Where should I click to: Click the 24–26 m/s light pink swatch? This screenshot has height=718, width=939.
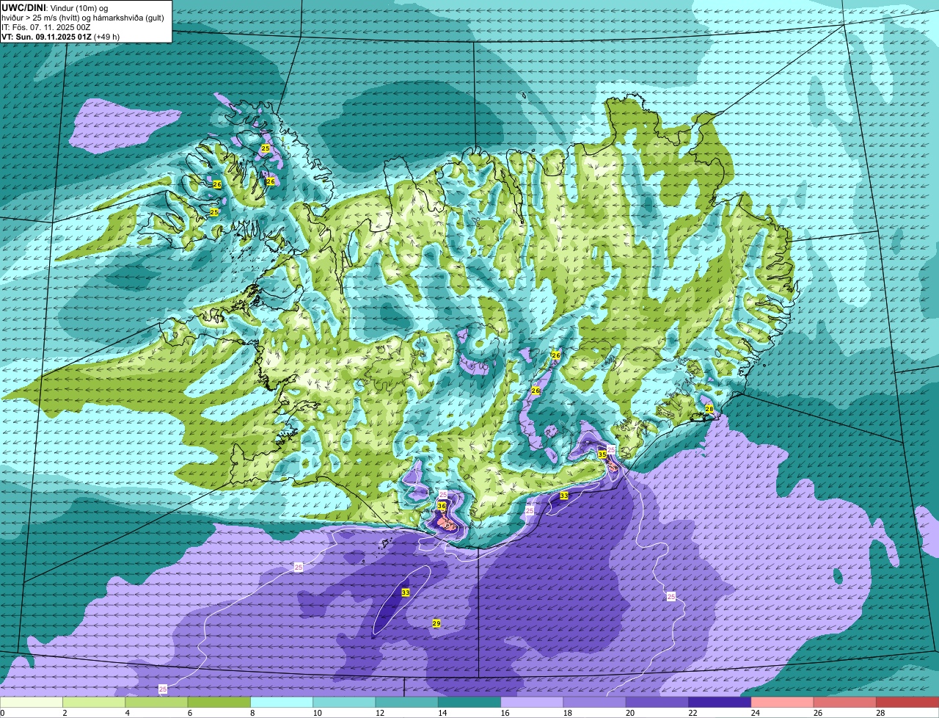click(x=783, y=703)
